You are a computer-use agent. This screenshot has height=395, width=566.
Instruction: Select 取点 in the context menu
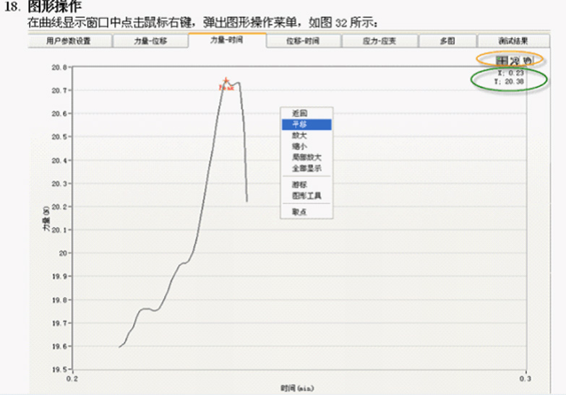point(300,212)
